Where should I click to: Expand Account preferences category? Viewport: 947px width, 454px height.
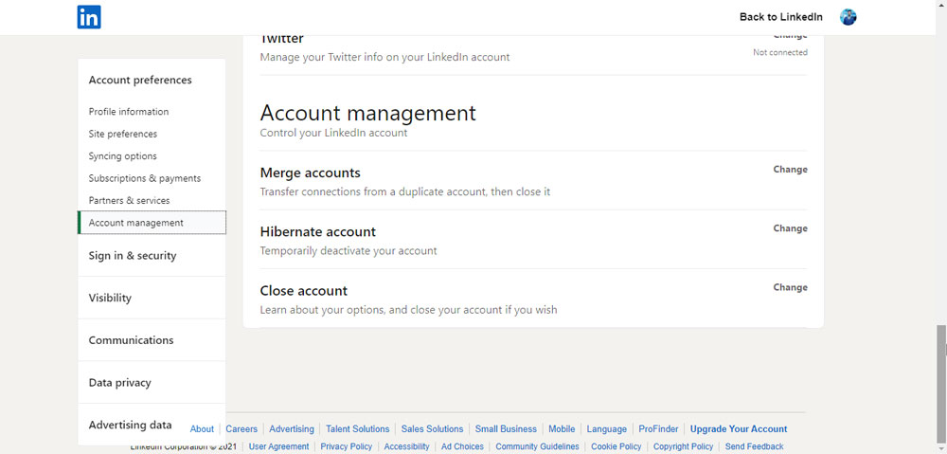(x=140, y=80)
